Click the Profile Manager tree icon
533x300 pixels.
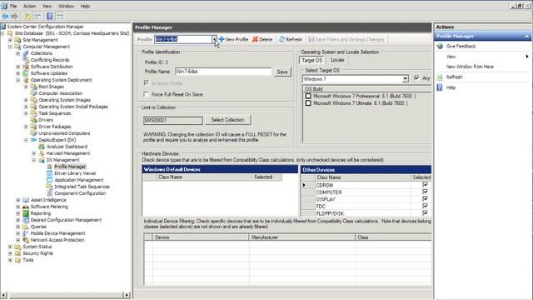click(50, 167)
